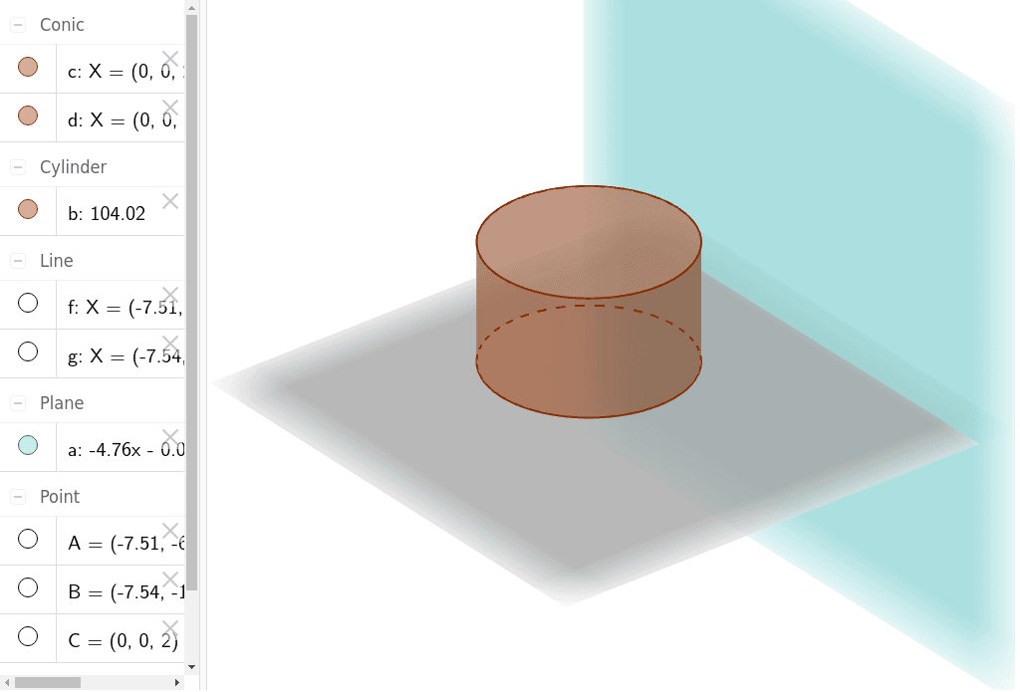Remove point C using X icon
The image size is (1020, 692).
pyautogui.click(x=170, y=627)
